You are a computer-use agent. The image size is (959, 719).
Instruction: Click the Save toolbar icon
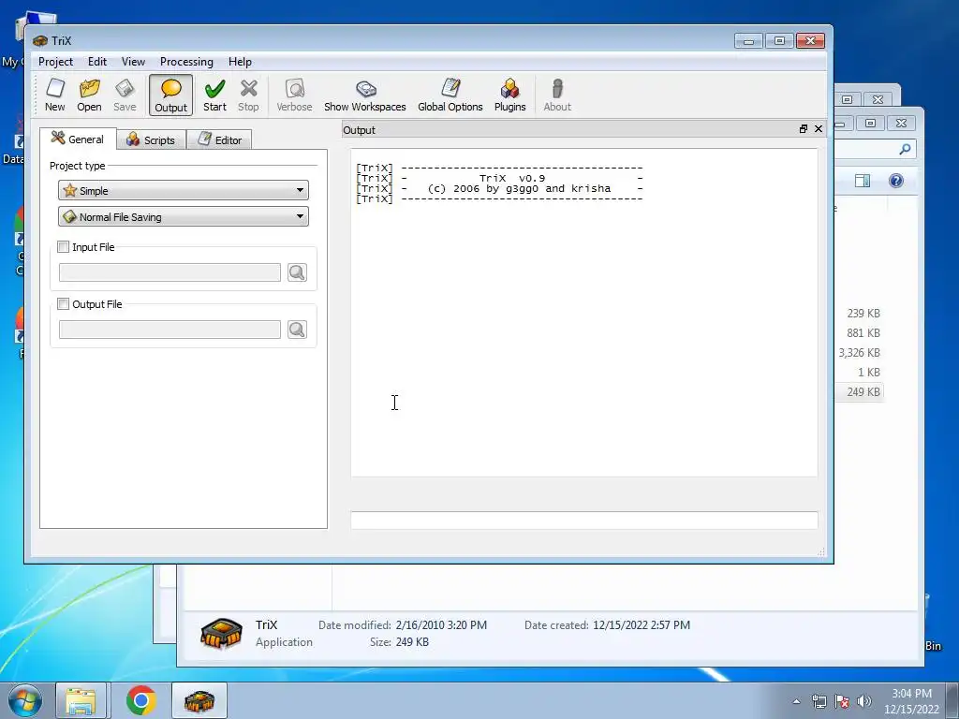125,95
